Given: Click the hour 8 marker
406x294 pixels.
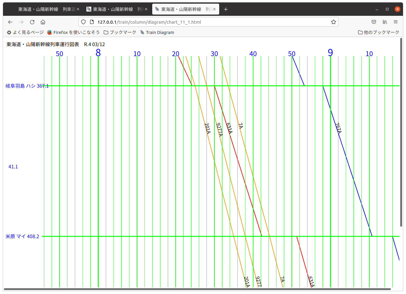Looking at the screenshot, I should pyautogui.click(x=98, y=53).
